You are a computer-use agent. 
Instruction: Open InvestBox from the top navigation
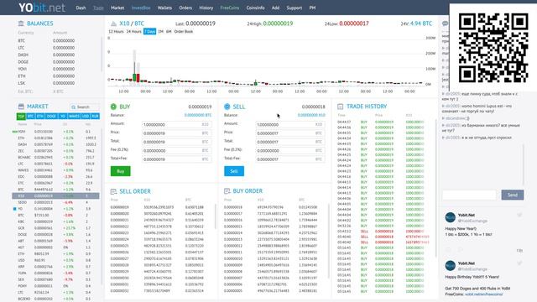coord(141,8)
